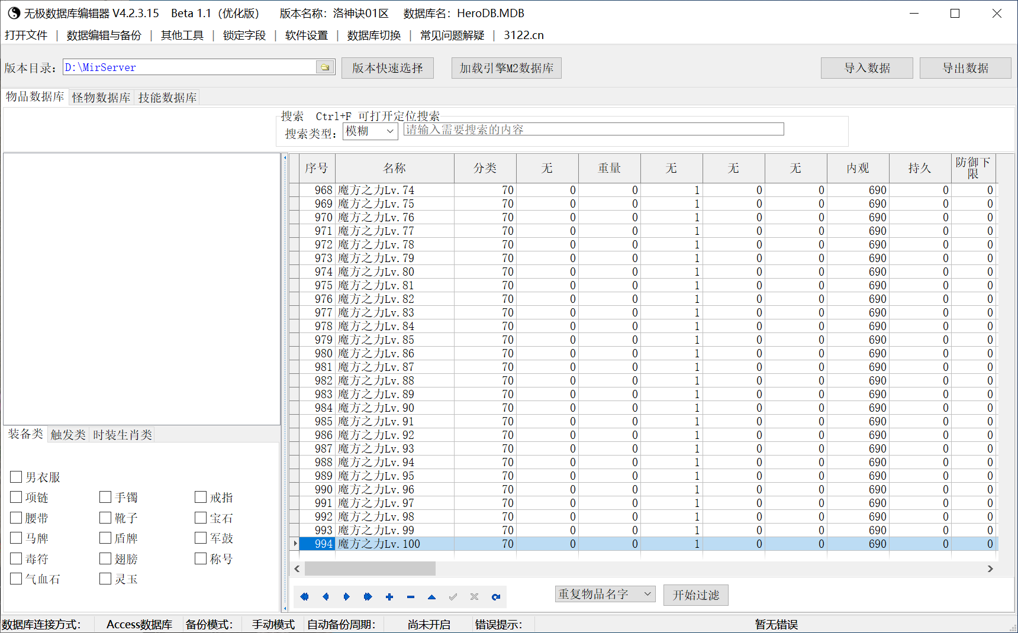1018x633 pixels.
Task: Tick the 男衣服 checkbox
Action: point(16,477)
